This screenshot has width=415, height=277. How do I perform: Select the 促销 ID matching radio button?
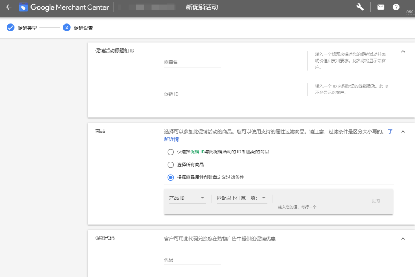(171, 152)
